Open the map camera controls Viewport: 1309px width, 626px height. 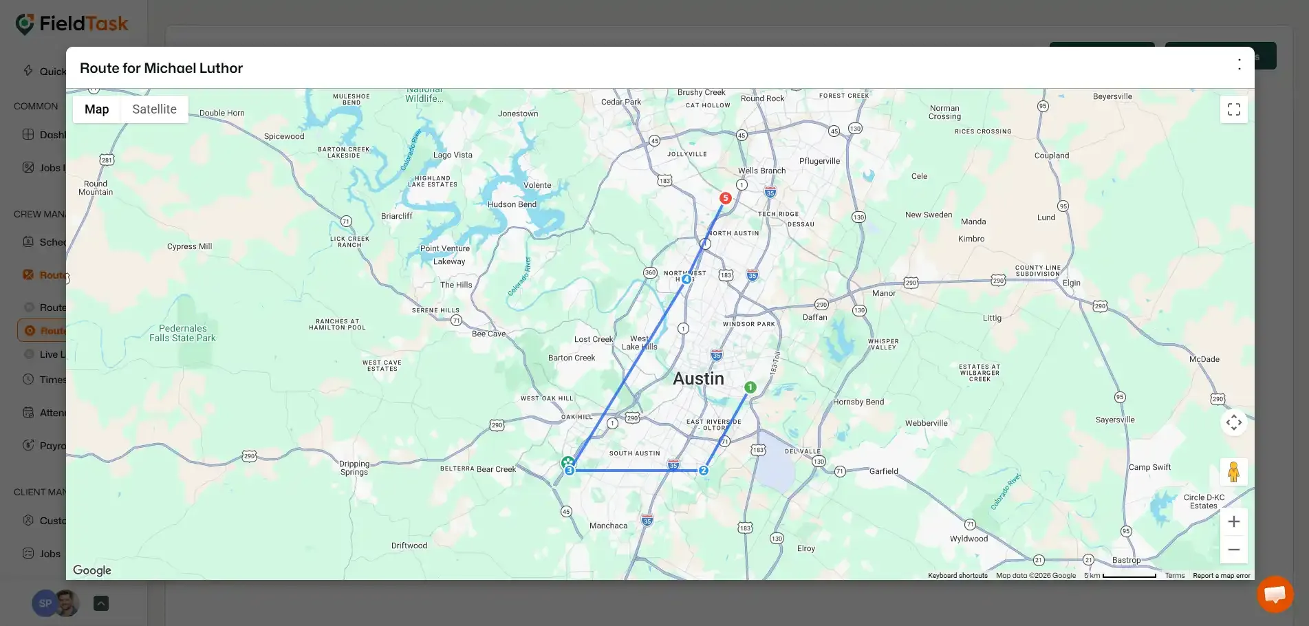pyautogui.click(x=1234, y=422)
